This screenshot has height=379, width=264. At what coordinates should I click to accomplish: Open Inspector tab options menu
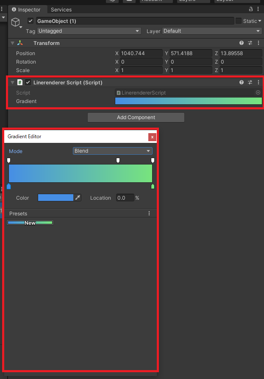[x=258, y=9]
